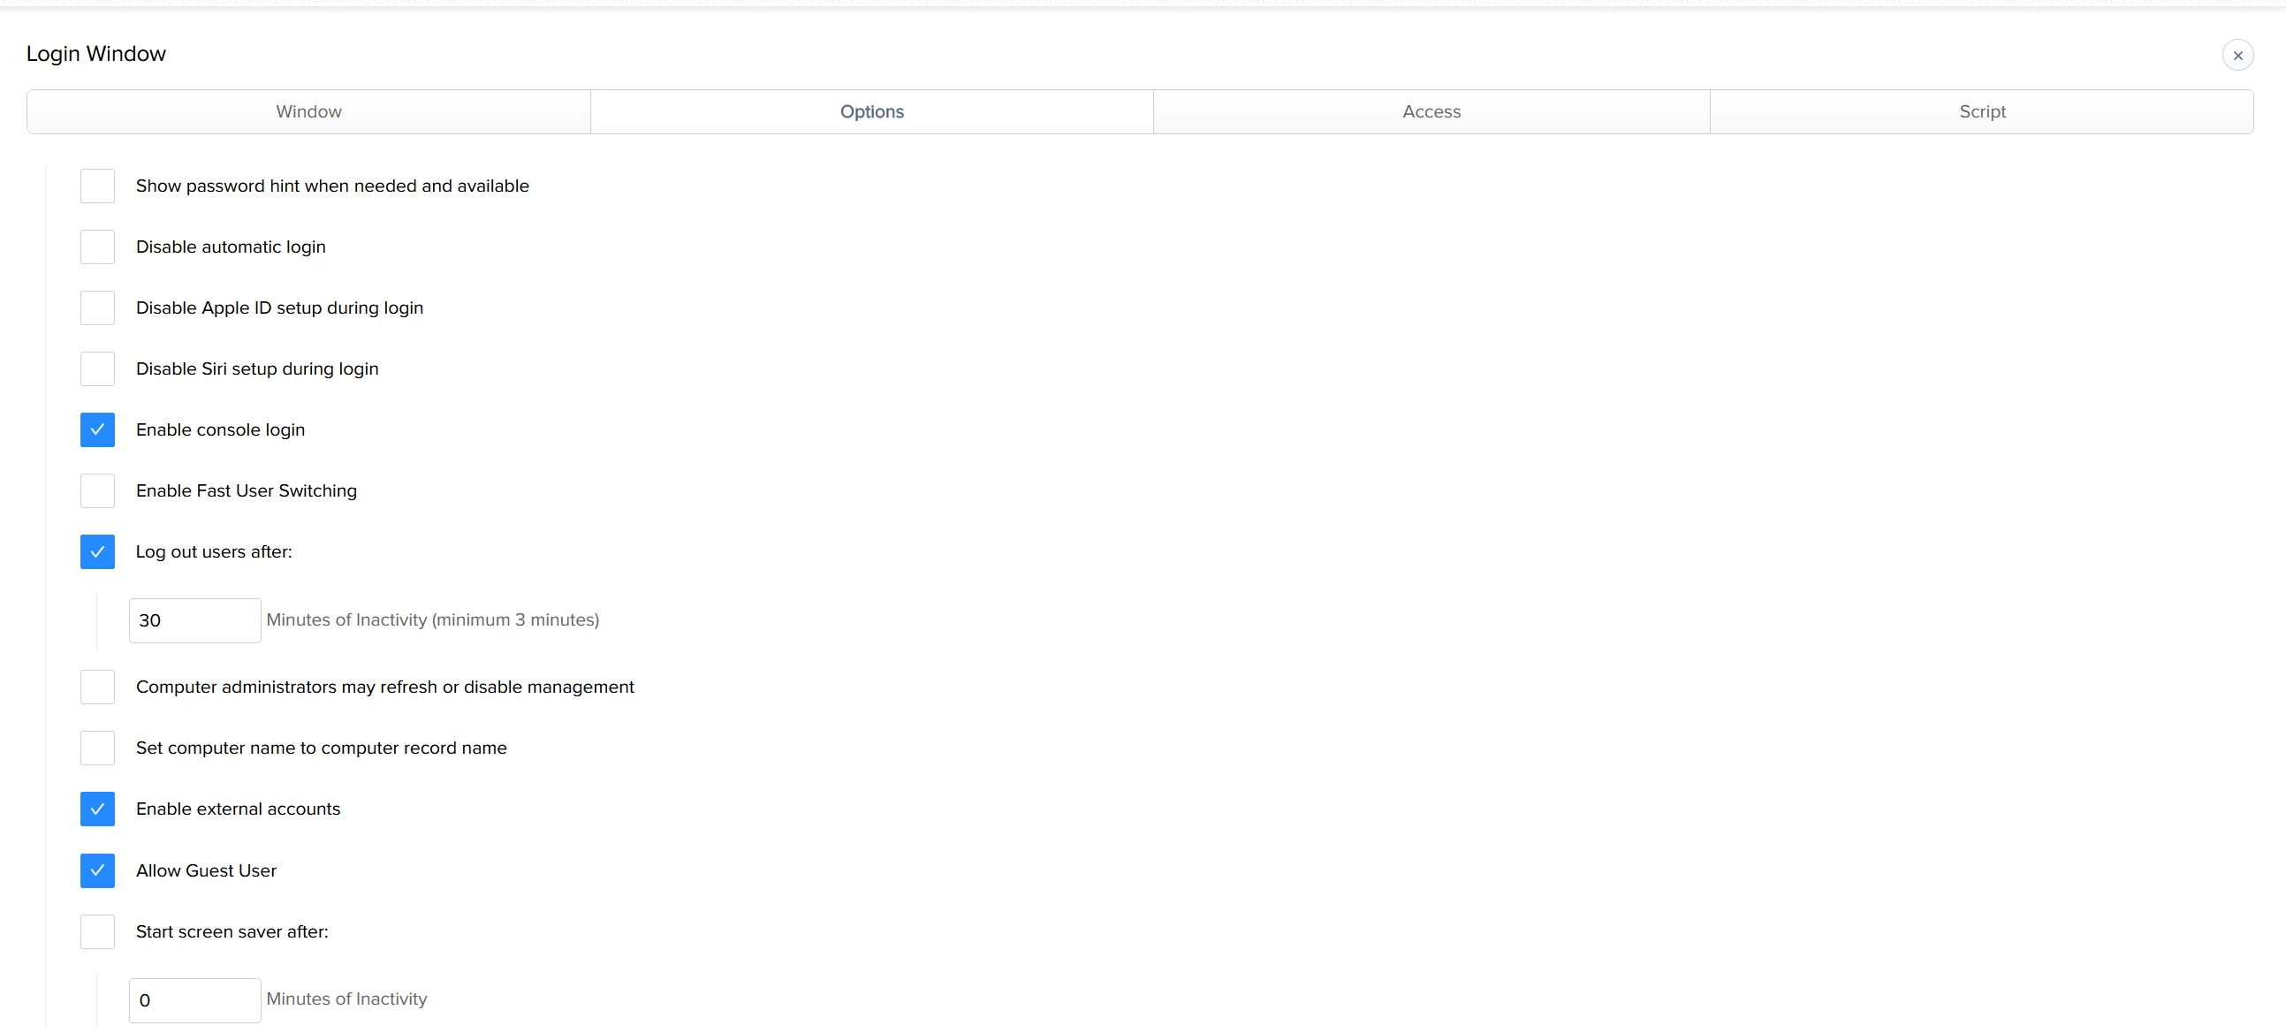The image size is (2286, 1033).
Task: Uncheck Enable console login
Action: coord(97,429)
